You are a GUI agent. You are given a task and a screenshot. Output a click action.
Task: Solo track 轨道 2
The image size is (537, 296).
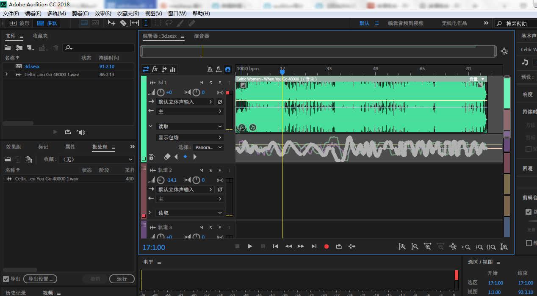(x=210, y=170)
